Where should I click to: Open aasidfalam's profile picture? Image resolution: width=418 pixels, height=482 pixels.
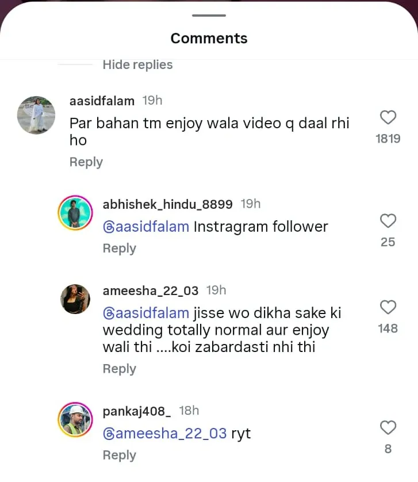pyautogui.click(x=37, y=115)
